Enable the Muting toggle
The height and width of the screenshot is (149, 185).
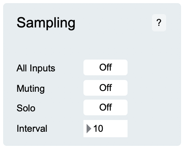[x=105, y=88]
